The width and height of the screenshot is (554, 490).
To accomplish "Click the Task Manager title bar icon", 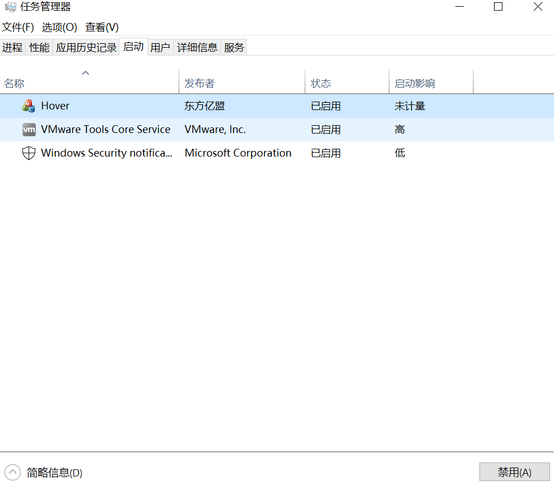I will [x=10, y=7].
